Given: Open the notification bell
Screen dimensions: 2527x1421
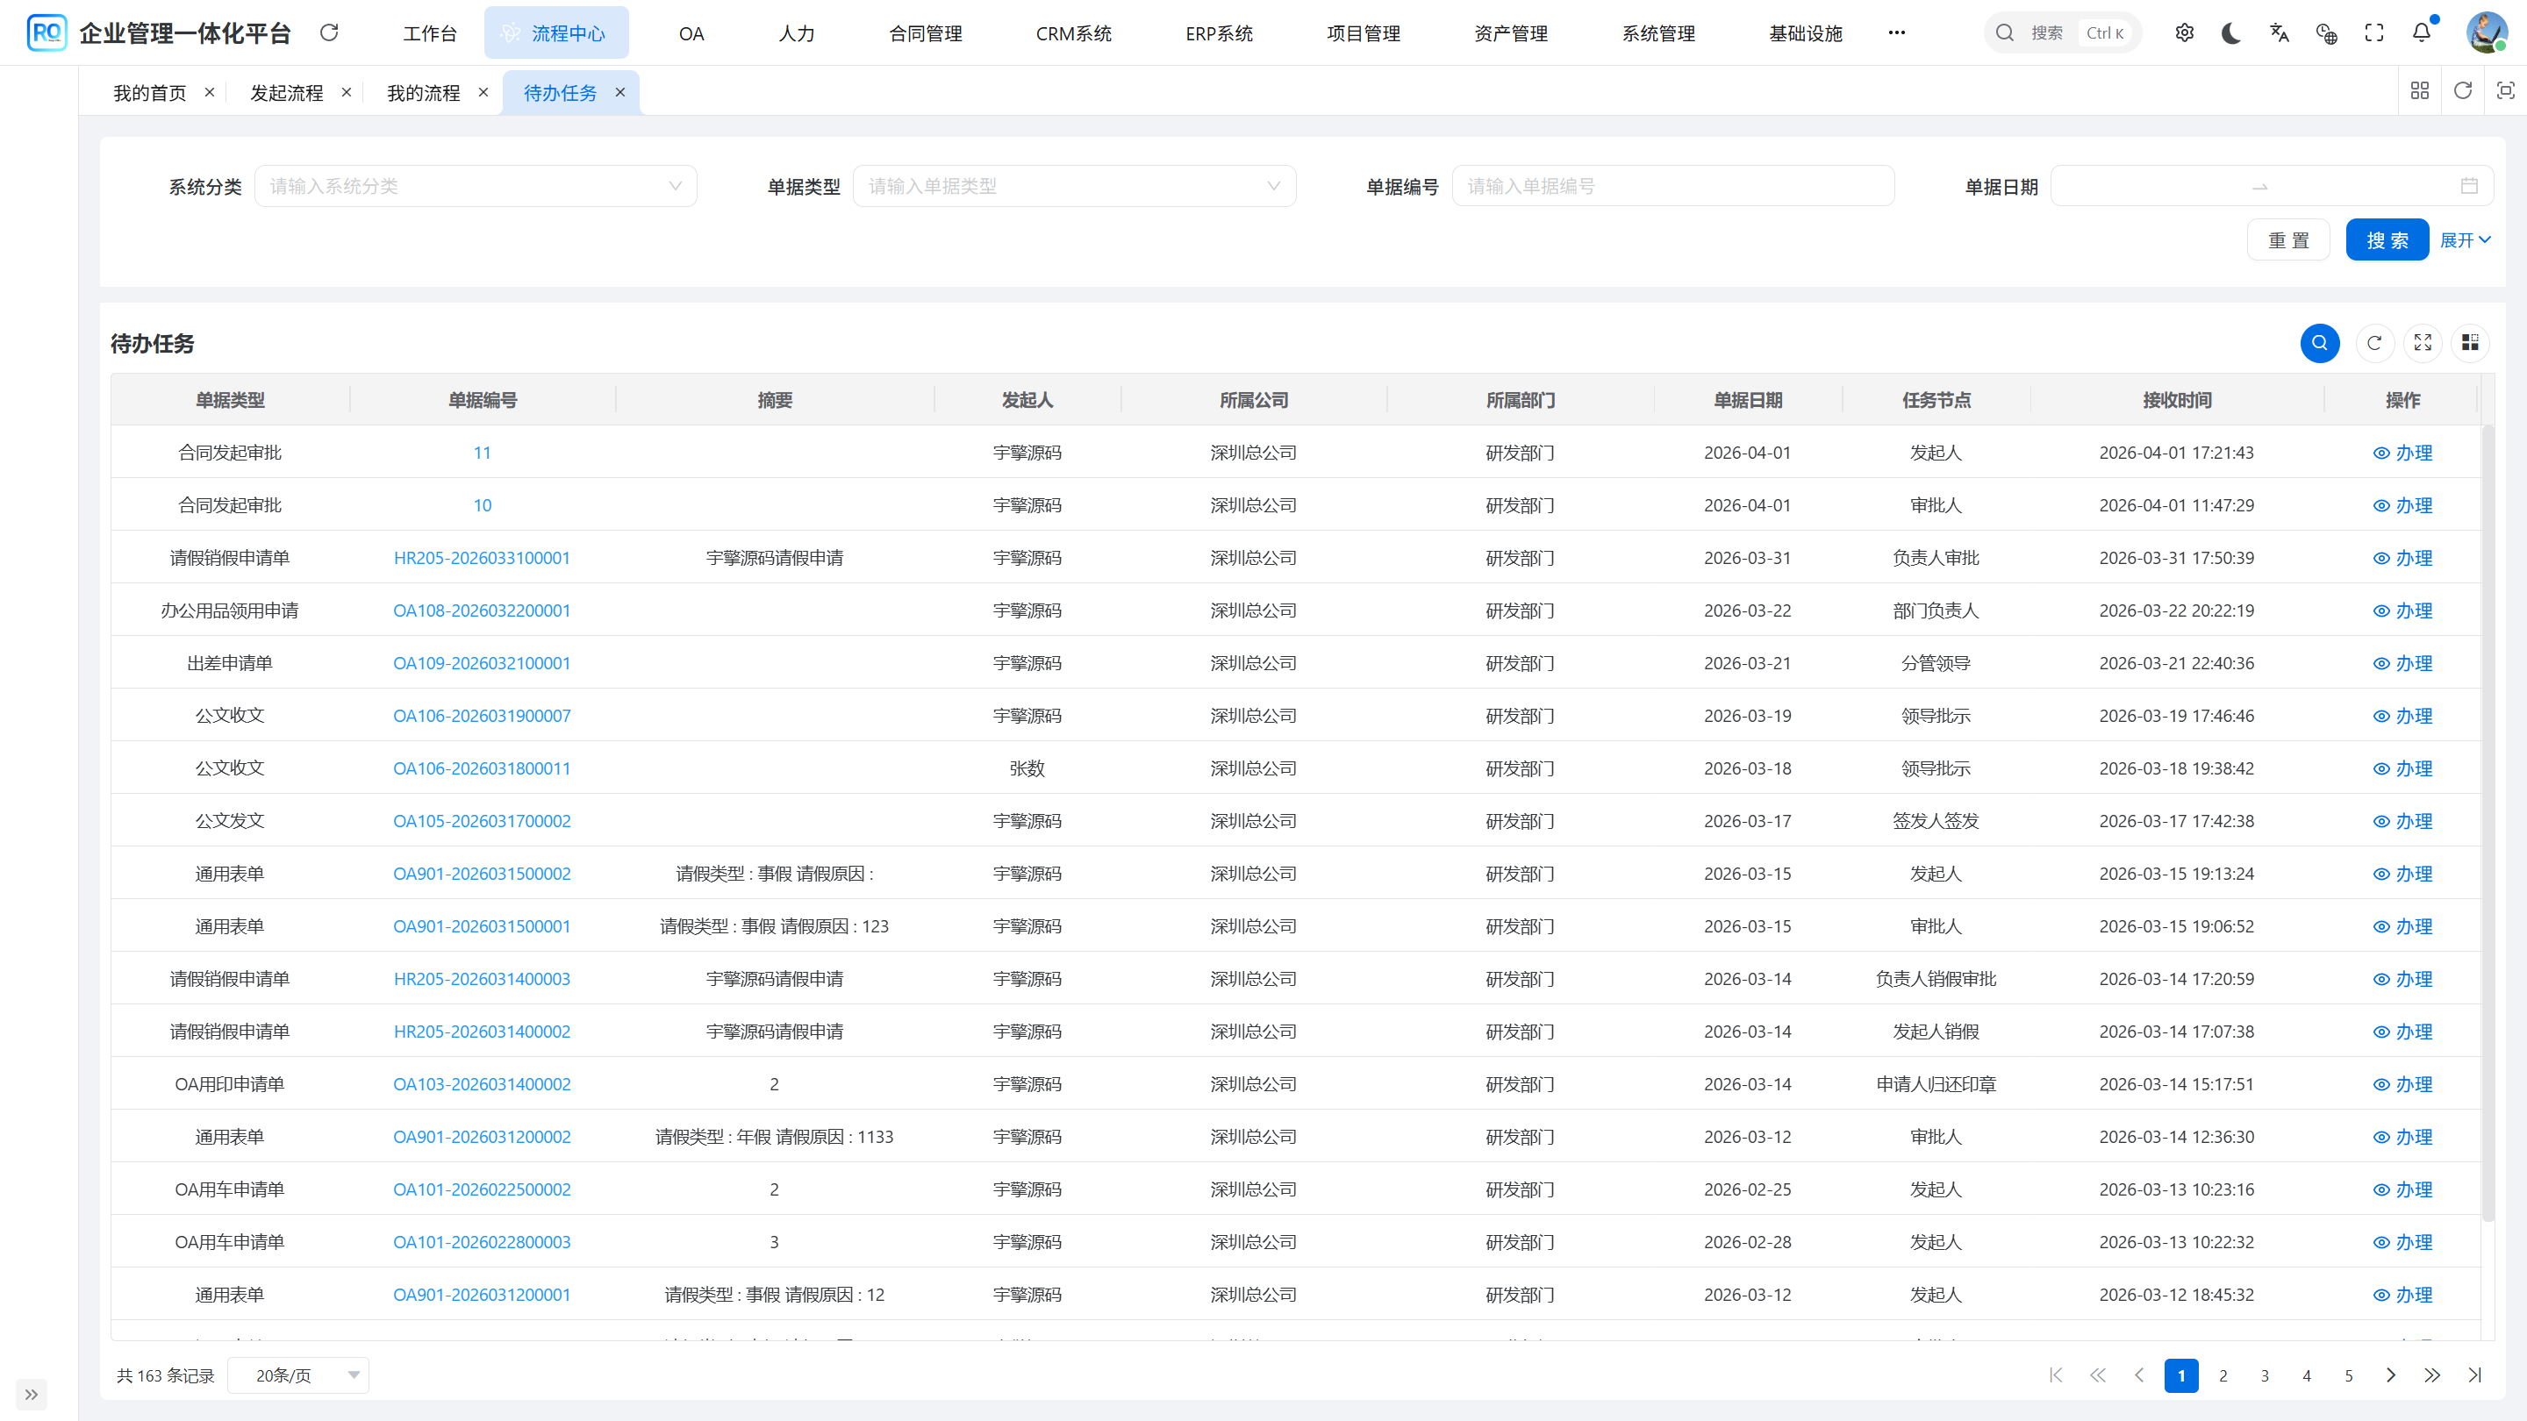Looking at the screenshot, I should [2421, 32].
